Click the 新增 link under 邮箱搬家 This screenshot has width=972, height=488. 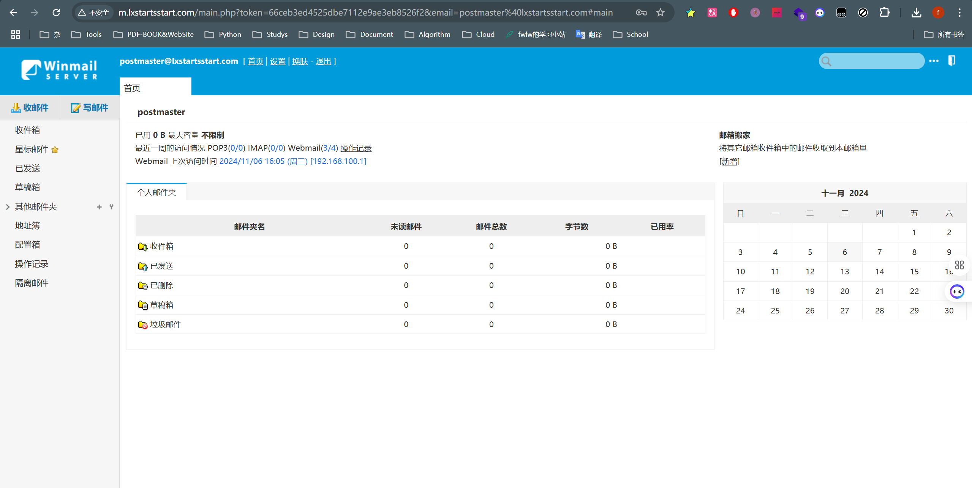pyautogui.click(x=729, y=161)
